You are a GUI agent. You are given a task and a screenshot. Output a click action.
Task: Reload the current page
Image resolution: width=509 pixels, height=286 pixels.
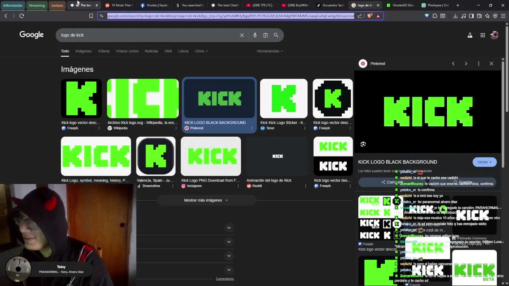coord(21,16)
